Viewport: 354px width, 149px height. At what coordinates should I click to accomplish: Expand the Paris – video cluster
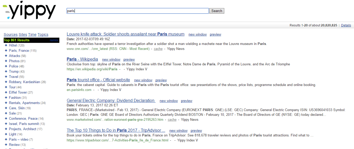[x=6, y=140]
